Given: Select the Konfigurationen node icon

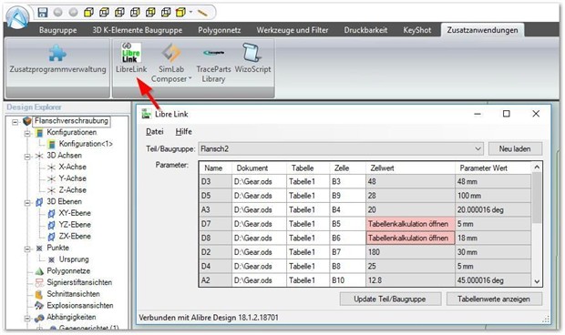Looking at the screenshot, I should 39,133.
